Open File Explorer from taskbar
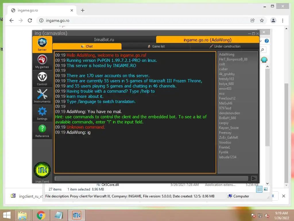This screenshot has height=221, width=294. click(22, 215)
